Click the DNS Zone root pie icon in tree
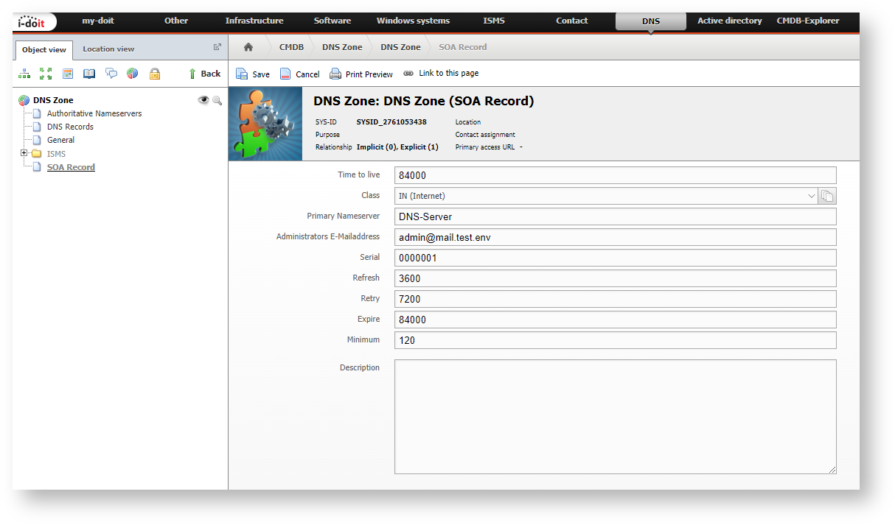The image size is (895, 525). point(24,100)
